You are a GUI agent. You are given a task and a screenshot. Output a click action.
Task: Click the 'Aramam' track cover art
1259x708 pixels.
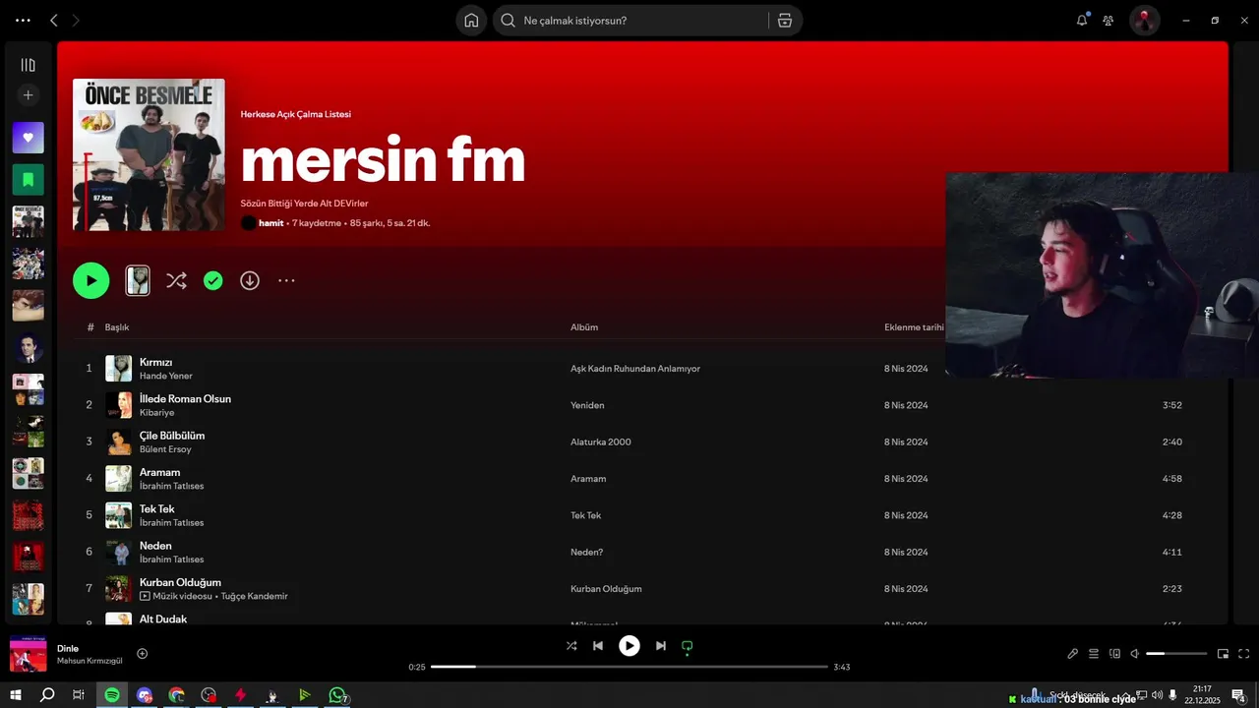118,479
